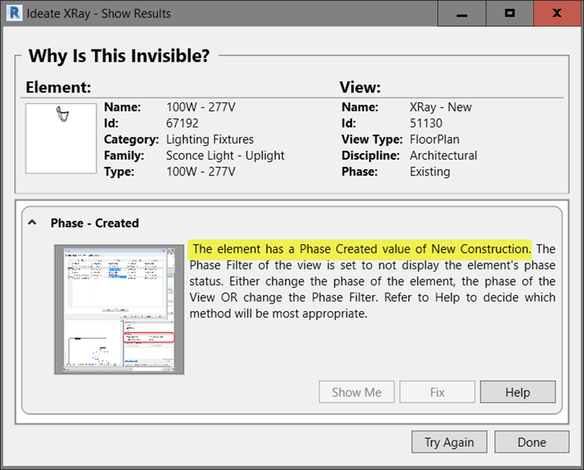Click the grayed-out Fix button
The width and height of the screenshot is (584, 470).
tap(437, 391)
